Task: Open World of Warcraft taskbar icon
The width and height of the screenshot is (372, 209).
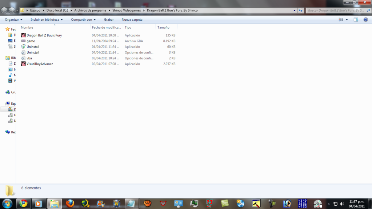Action: pyautogui.click(x=116, y=204)
